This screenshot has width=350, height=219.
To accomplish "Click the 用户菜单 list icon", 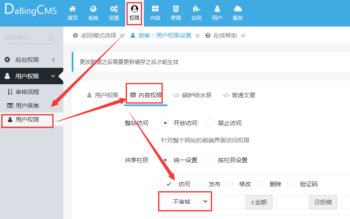I will click(10, 105).
